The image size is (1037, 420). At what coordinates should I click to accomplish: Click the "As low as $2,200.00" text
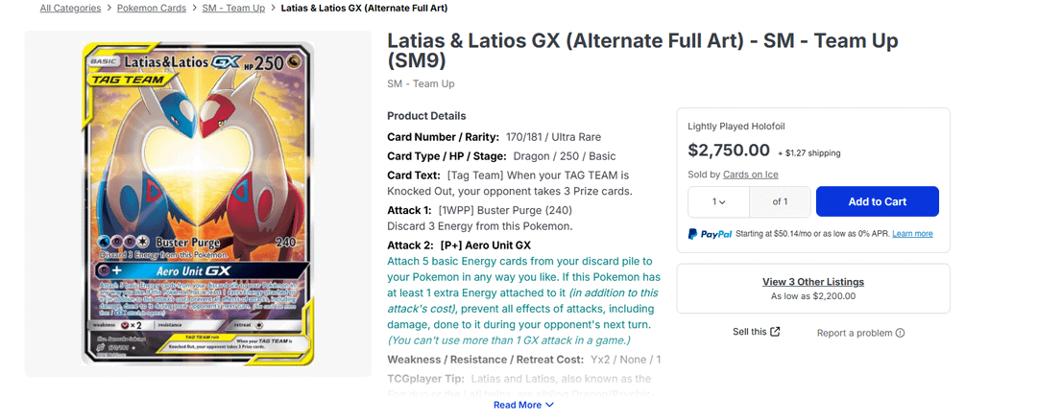pos(812,296)
